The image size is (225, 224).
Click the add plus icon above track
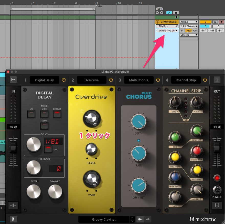(176, 17)
